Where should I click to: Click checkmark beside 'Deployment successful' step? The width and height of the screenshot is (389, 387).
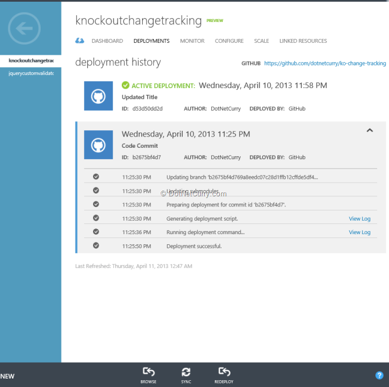(96, 245)
